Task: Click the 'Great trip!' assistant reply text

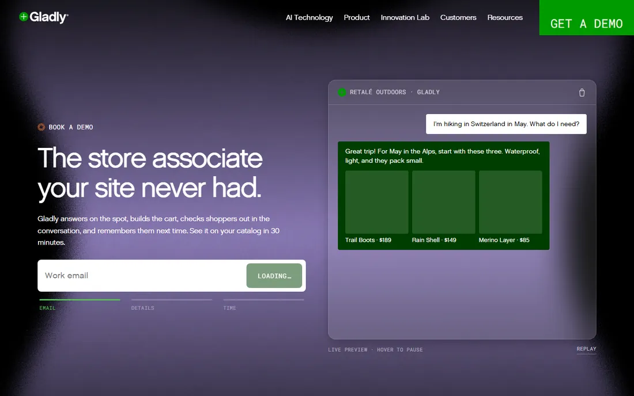Action: 442,156
